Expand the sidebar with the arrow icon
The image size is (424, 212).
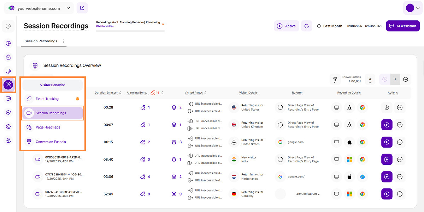[8, 26]
